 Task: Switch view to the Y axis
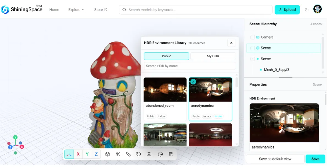[x=87, y=154]
